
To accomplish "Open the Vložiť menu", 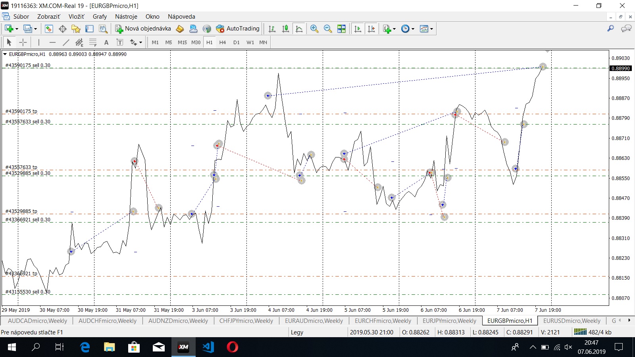I will click(76, 16).
